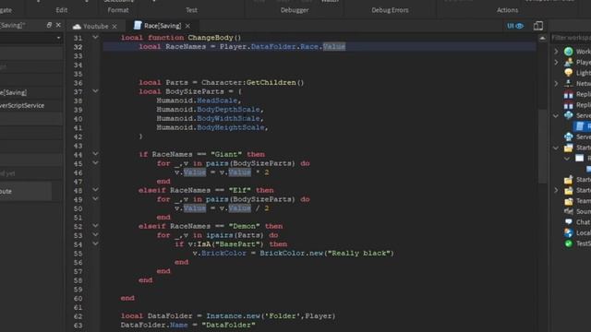Collapse the for loop at line 49
The height and width of the screenshot is (332, 591).
(x=95, y=199)
